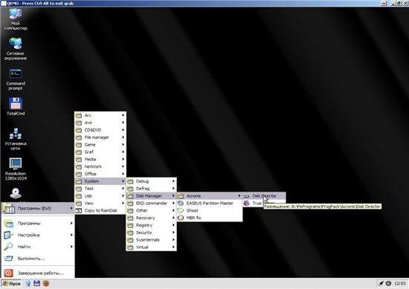Click the CD disc desktop icon
This screenshot has width=409, height=289.
point(16,193)
